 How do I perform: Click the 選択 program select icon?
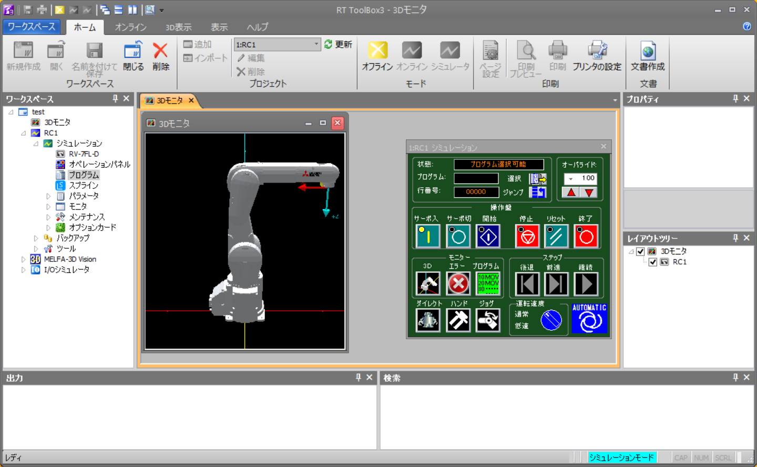[538, 179]
